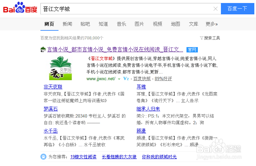The height and width of the screenshot is (166, 256).
Task: Open the 视频 tab
Action: pos(157,24)
